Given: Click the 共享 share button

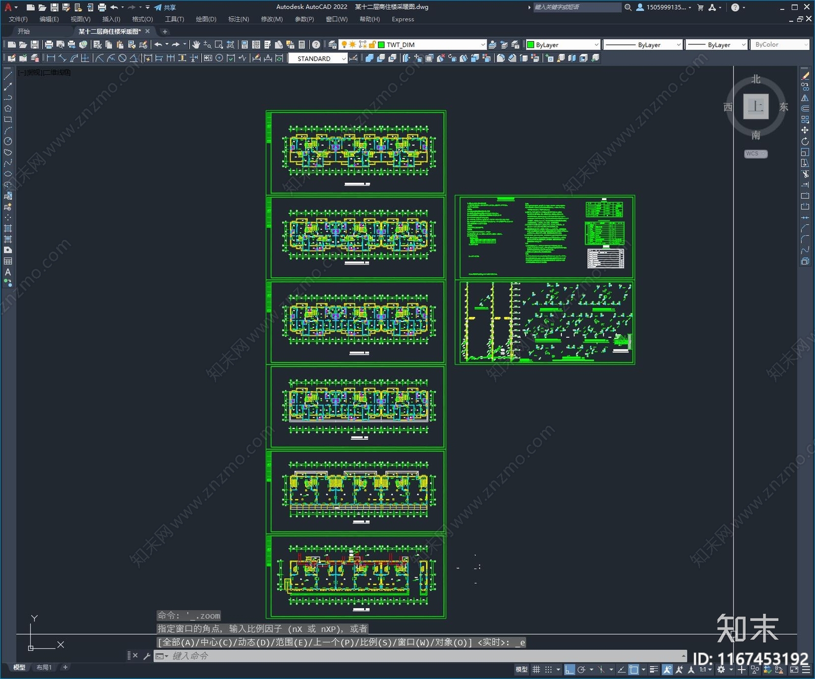Looking at the screenshot, I should [165, 7].
